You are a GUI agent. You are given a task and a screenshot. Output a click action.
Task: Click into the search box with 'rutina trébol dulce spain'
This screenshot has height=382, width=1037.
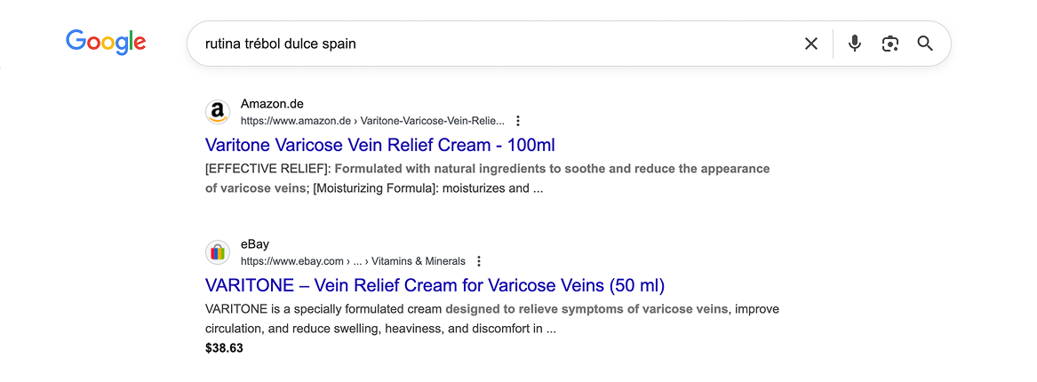pos(489,44)
